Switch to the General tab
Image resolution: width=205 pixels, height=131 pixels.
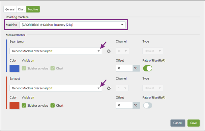click(10, 9)
